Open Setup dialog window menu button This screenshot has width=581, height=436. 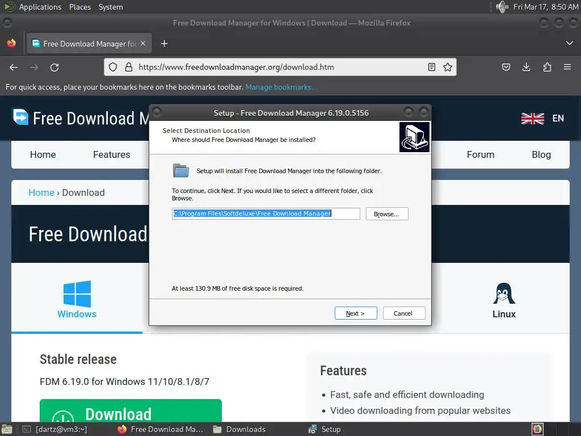(157, 112)
